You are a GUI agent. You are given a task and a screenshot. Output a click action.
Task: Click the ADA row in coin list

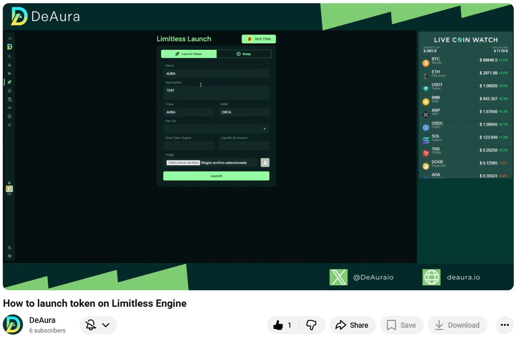coord(465,175)
